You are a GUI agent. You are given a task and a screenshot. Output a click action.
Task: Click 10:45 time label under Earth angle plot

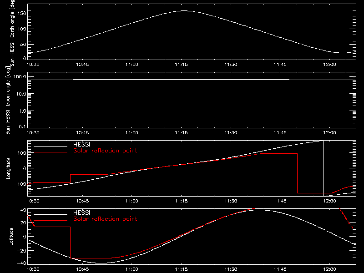82,65
